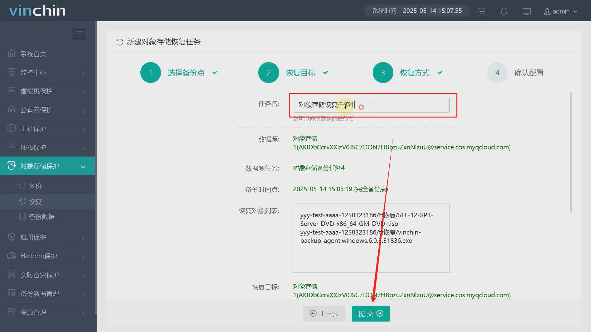Screen dimensions: 591x332
Task: Open the 备份 submenu item
Action: tap(47, 186)
